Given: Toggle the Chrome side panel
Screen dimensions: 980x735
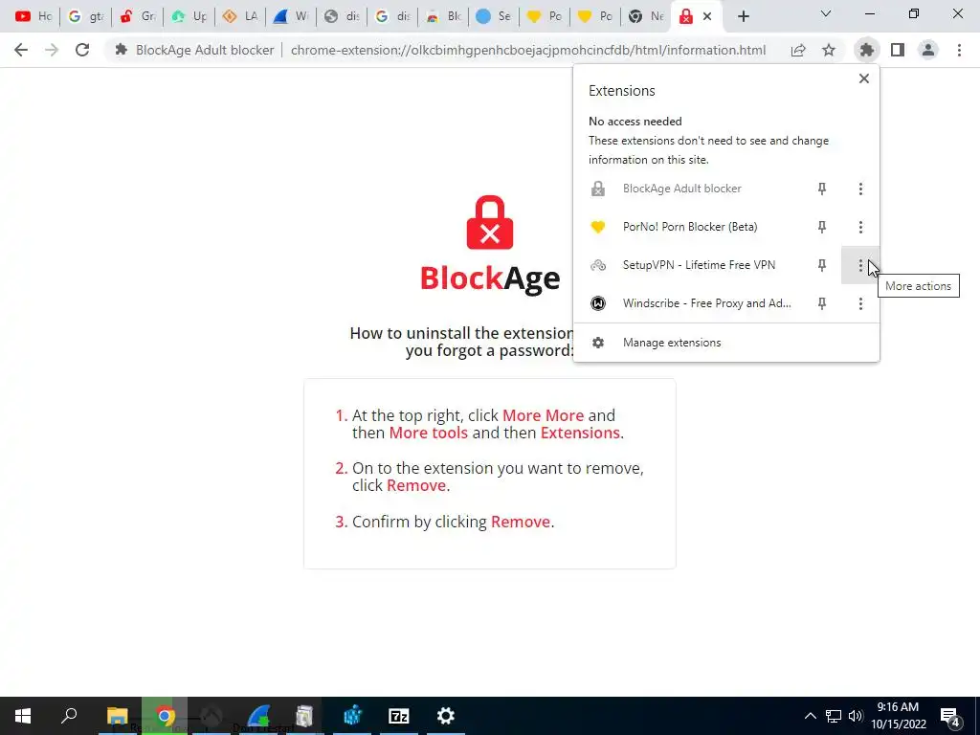Looking at the screenshot, I should coord(898,50).
